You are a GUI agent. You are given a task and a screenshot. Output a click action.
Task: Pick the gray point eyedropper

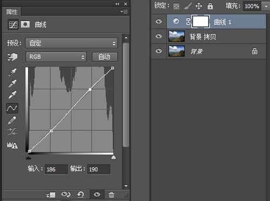[12, 83]
